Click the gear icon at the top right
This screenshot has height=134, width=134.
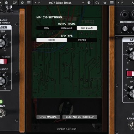coord(105,3)
